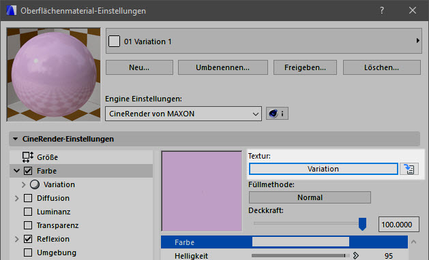Click the Umbenennen button
This screenshot has width=429, height=260.
(x=223, y=67)
